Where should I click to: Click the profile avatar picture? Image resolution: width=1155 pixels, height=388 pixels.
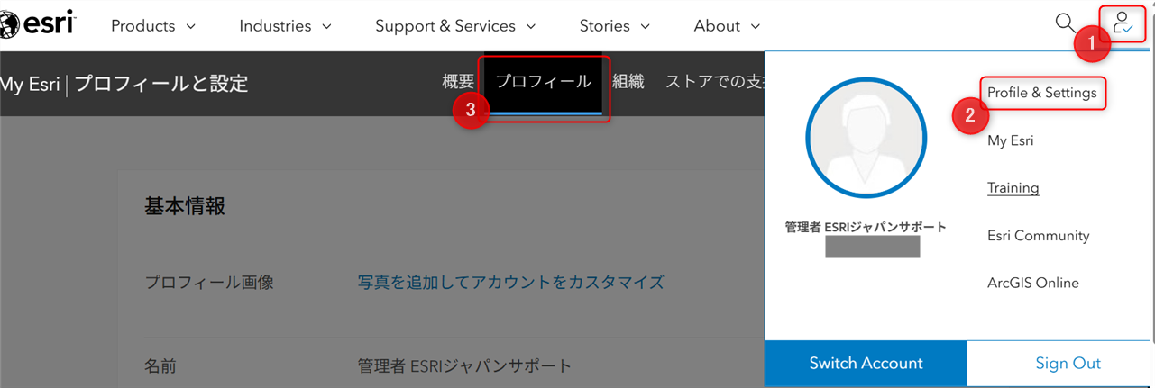pos(866,146)
